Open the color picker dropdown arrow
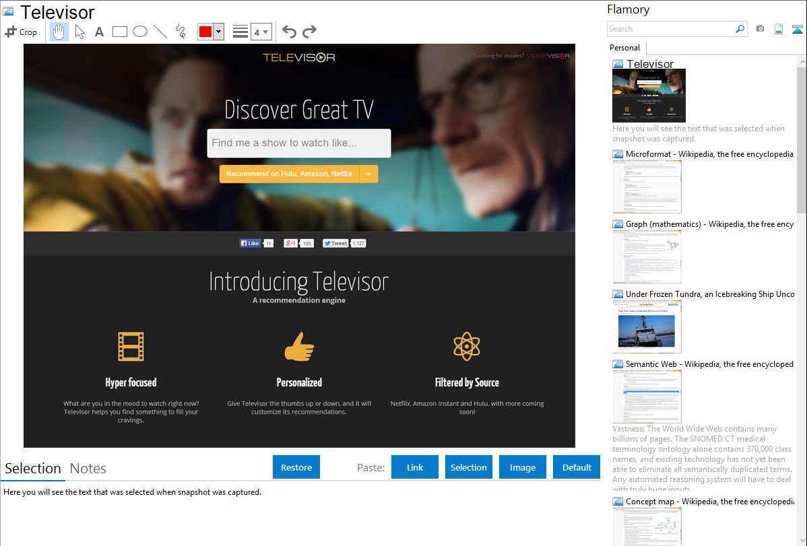Image resolution: width=807 pixels, height=546 pixels. (x=218, y=32)
